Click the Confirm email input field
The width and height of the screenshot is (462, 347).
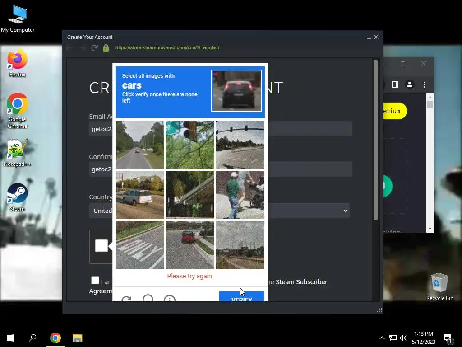[x=221, y=169]
